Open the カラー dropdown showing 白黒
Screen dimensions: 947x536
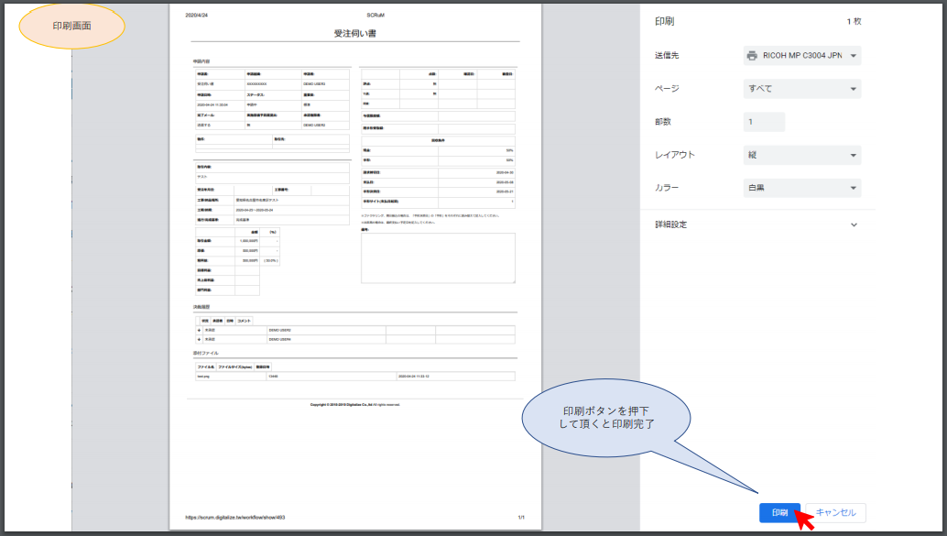pos(802,188)
